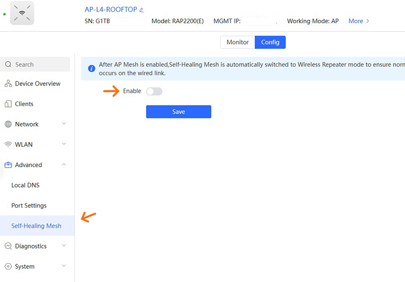Click the Device Overview sidebar icon

point(8,84)
